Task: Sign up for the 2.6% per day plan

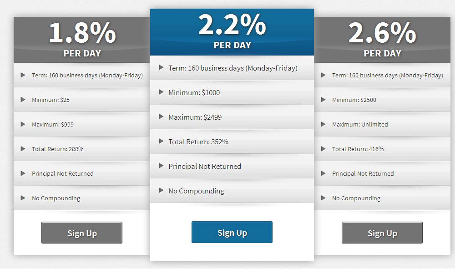Action: point(382,233)
